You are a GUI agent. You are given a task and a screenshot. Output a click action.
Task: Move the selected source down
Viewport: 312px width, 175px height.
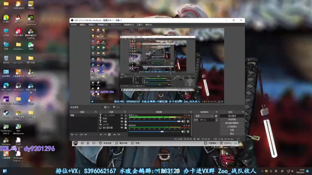[x=119, y=135]
